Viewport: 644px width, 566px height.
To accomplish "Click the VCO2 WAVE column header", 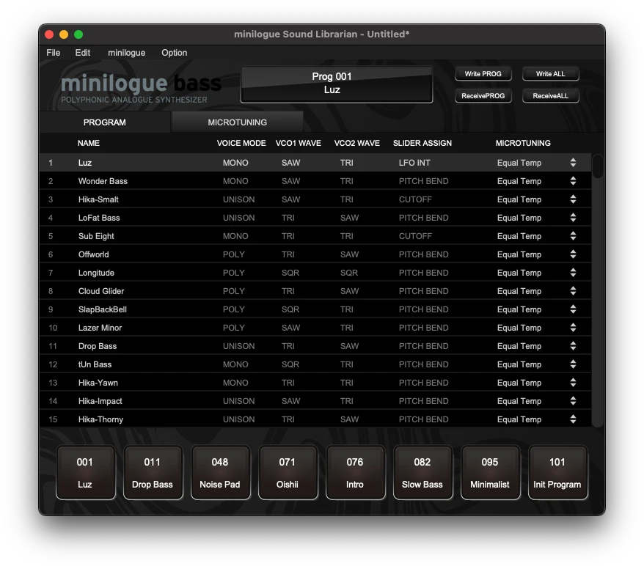I will tap(357, 143).
